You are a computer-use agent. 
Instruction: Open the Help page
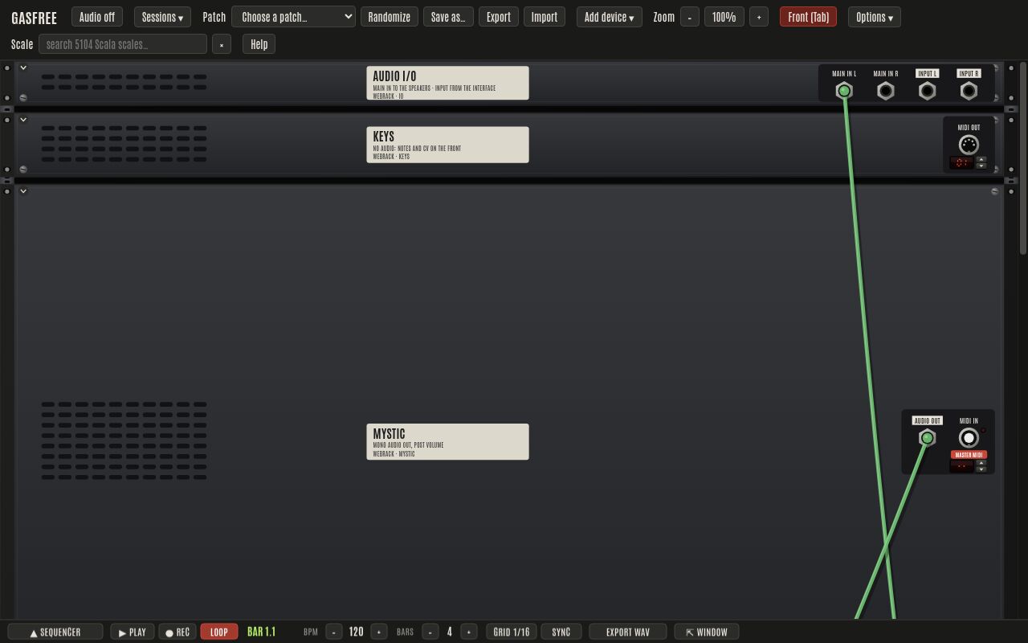(259, 44)
